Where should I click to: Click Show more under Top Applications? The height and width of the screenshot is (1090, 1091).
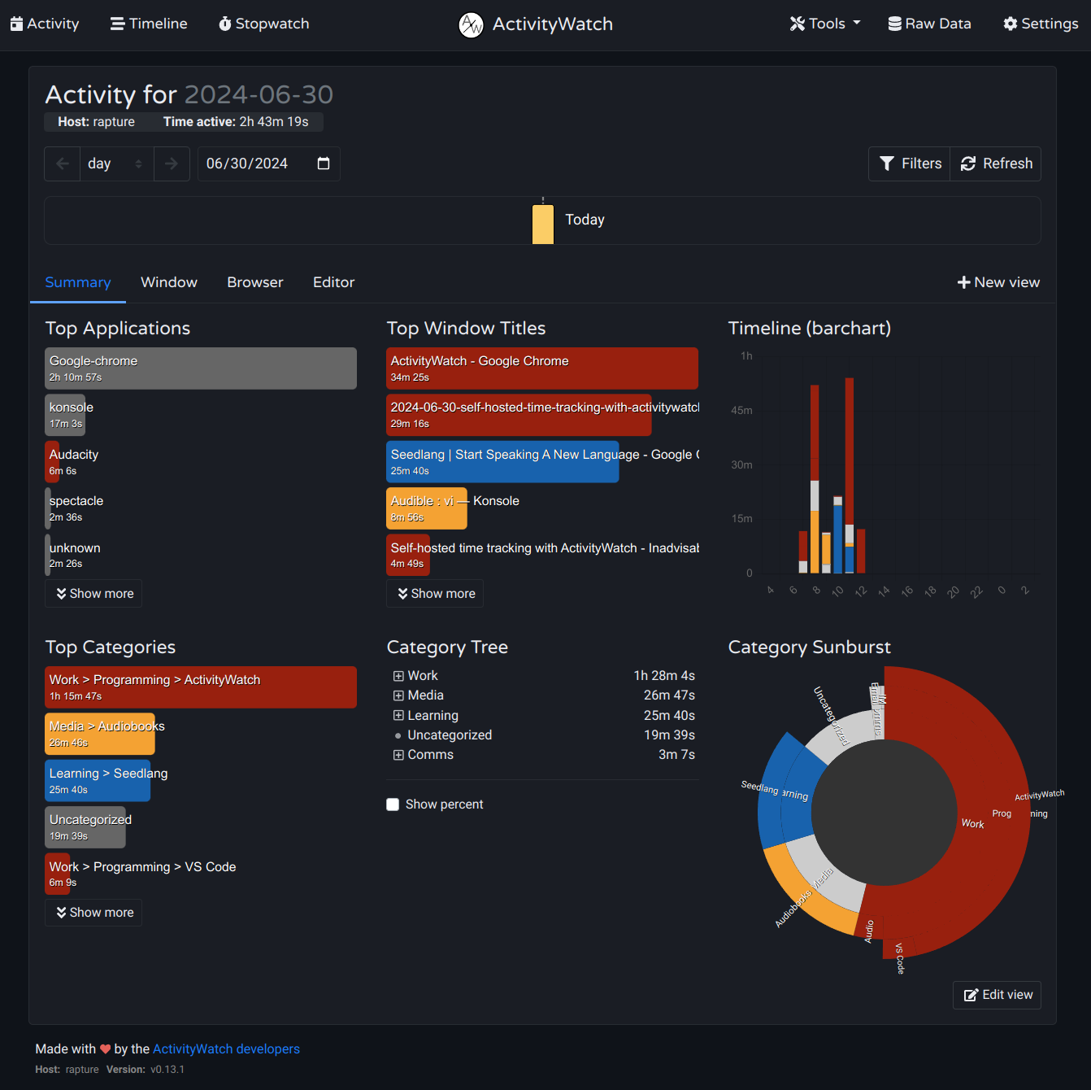(93, 594)
